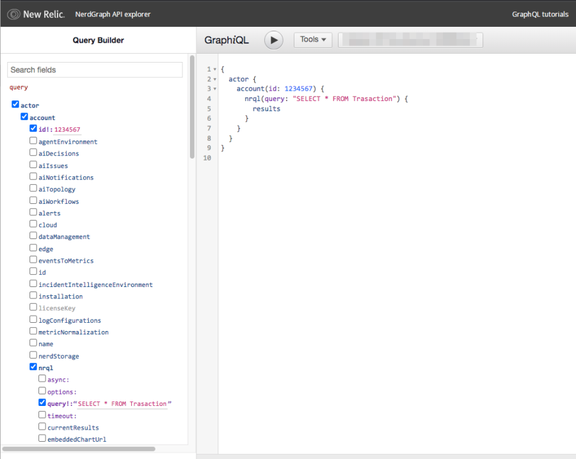Collapse the account block at line 3
576x459 pixels.
coord(214,89)
